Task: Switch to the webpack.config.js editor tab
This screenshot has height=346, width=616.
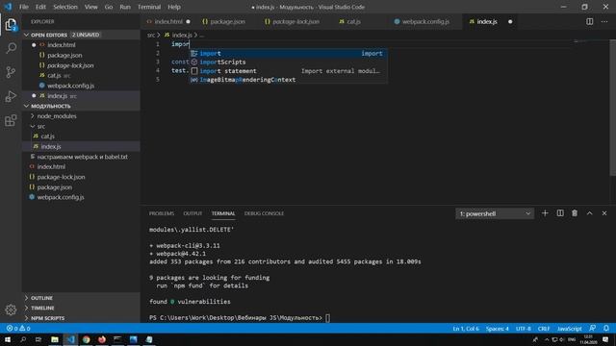Action: pyautogui.click(x=425, y=21)
